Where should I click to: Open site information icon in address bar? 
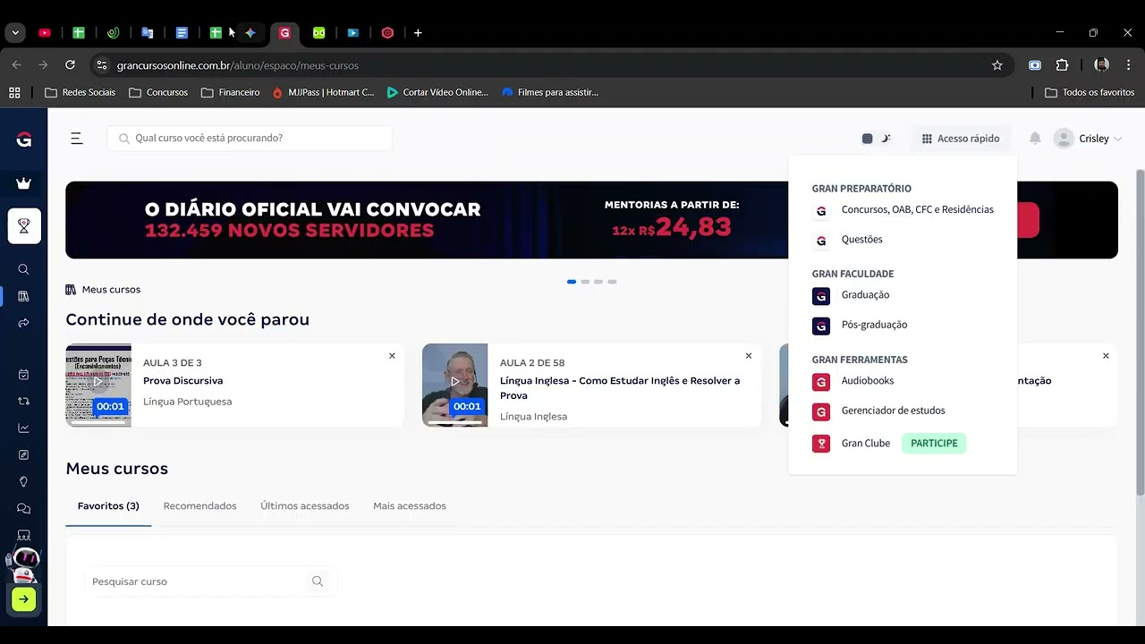point(102,65)
